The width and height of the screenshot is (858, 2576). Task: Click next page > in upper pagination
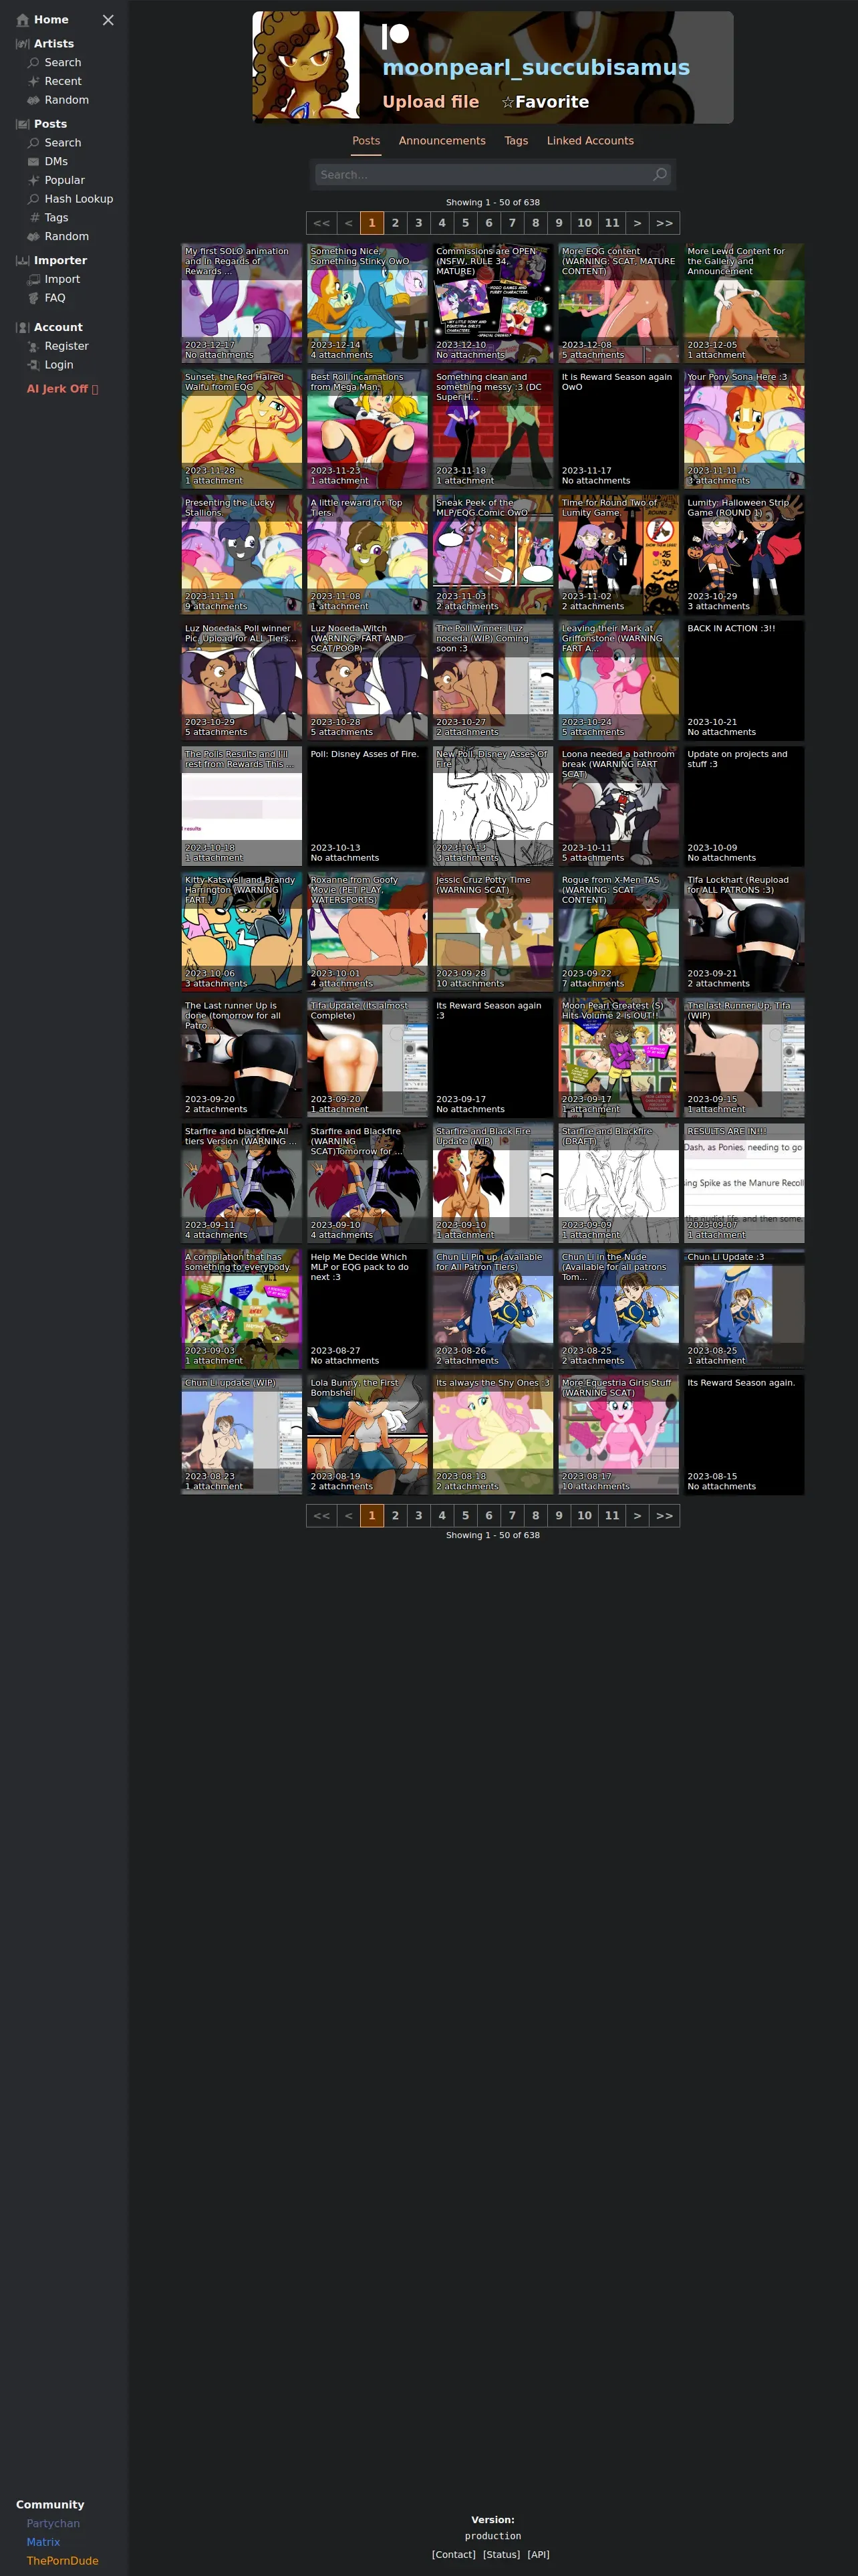point(637,224)
